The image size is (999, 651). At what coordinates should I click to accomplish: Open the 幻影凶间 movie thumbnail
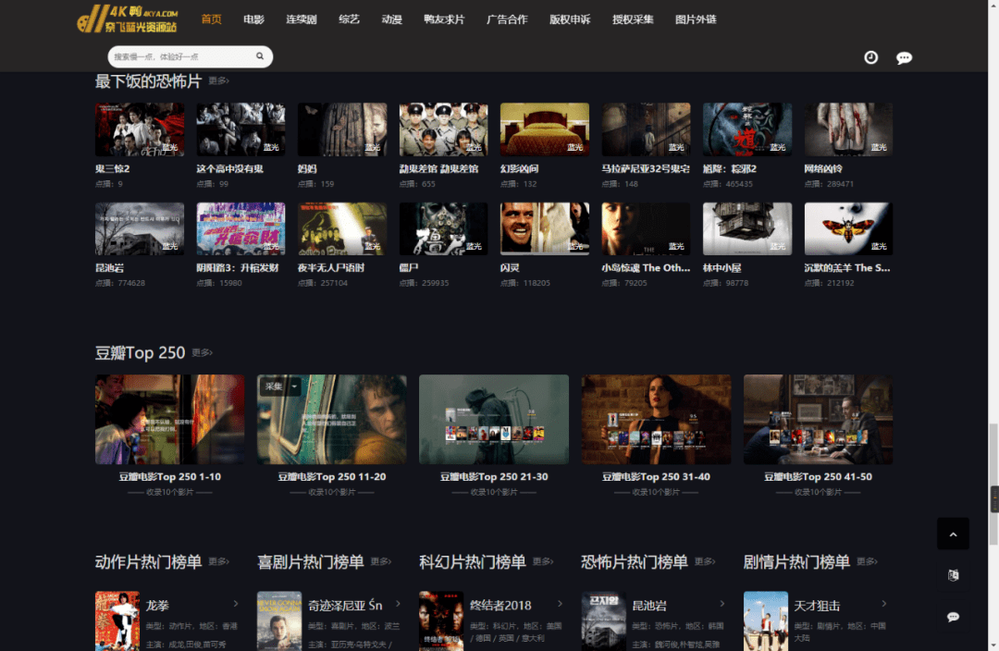click(545, 129)
